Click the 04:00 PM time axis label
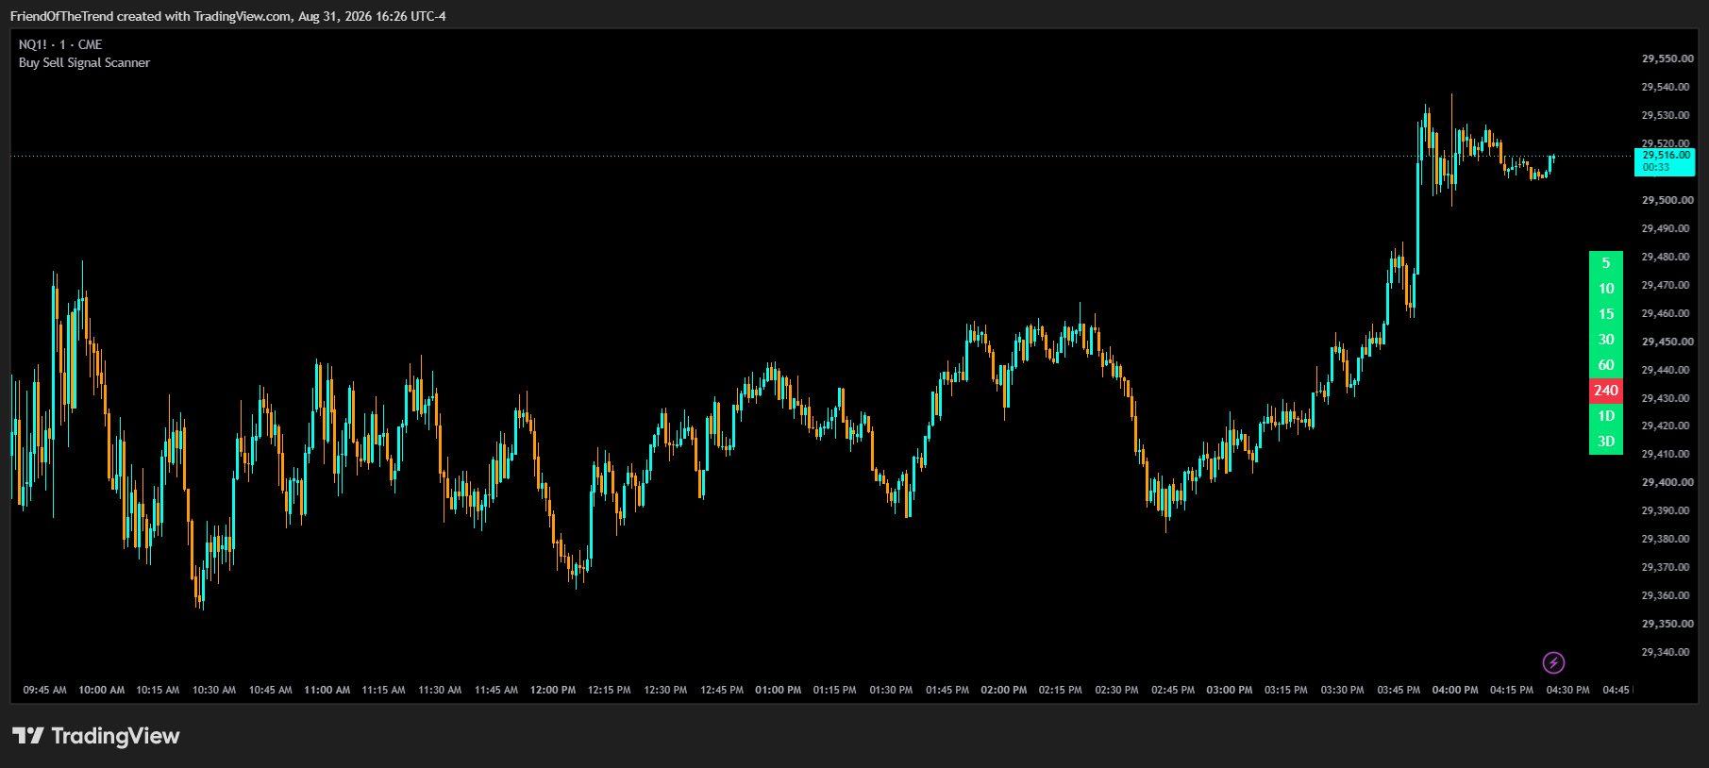The image size is (1709, 768). pos(1455,690)
